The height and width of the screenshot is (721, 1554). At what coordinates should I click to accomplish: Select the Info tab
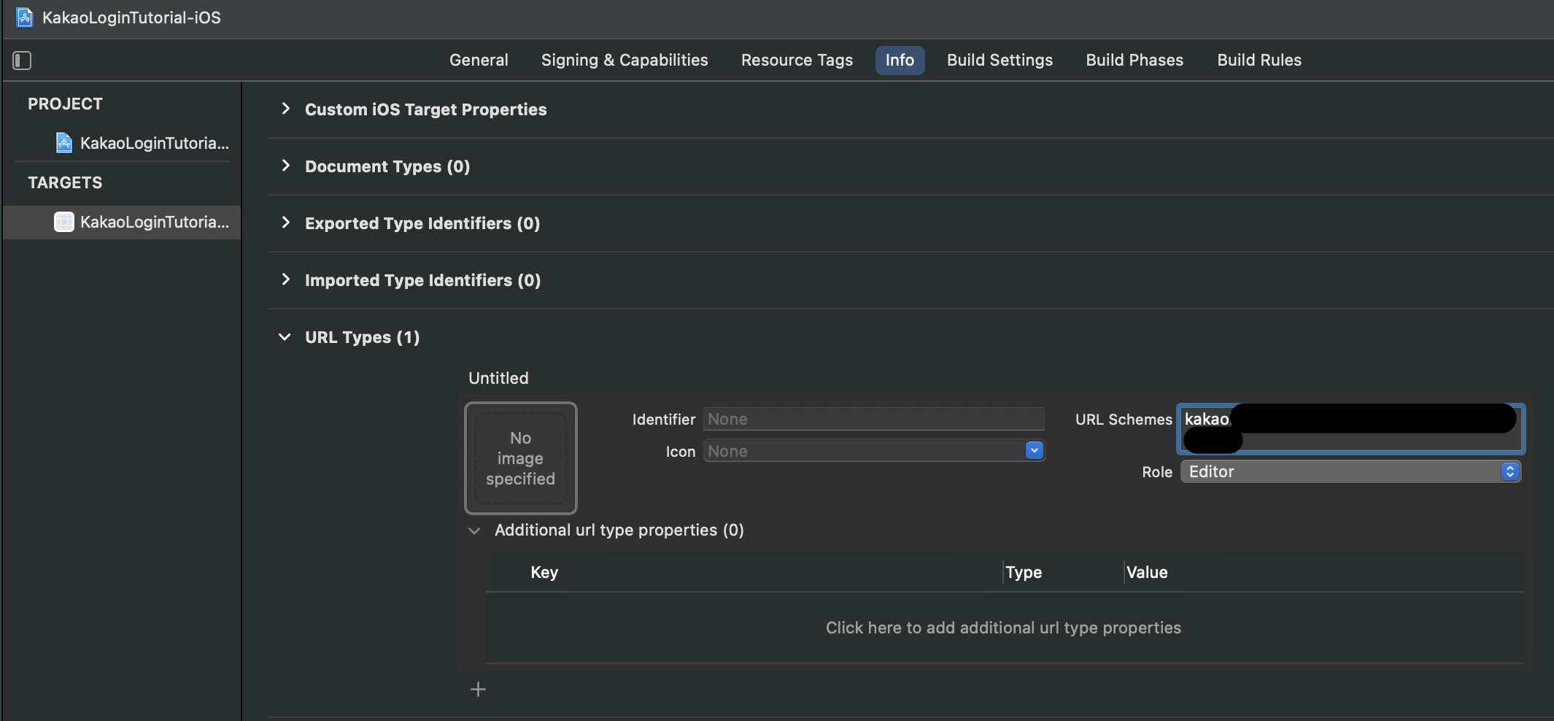pyautogui.click(x=900, y=61)
